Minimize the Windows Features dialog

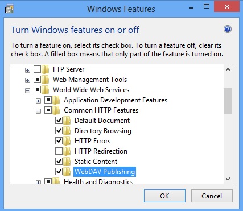(x=191, y=7)
